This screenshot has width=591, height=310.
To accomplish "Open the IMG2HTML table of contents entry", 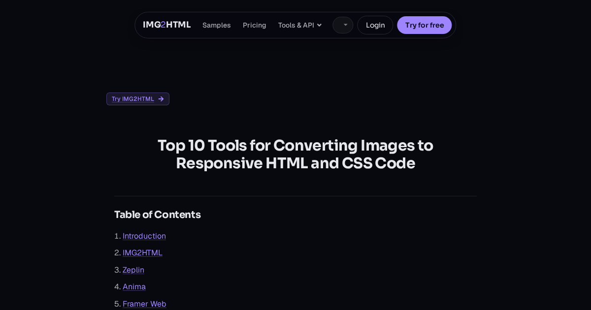I will pos(142,252).
